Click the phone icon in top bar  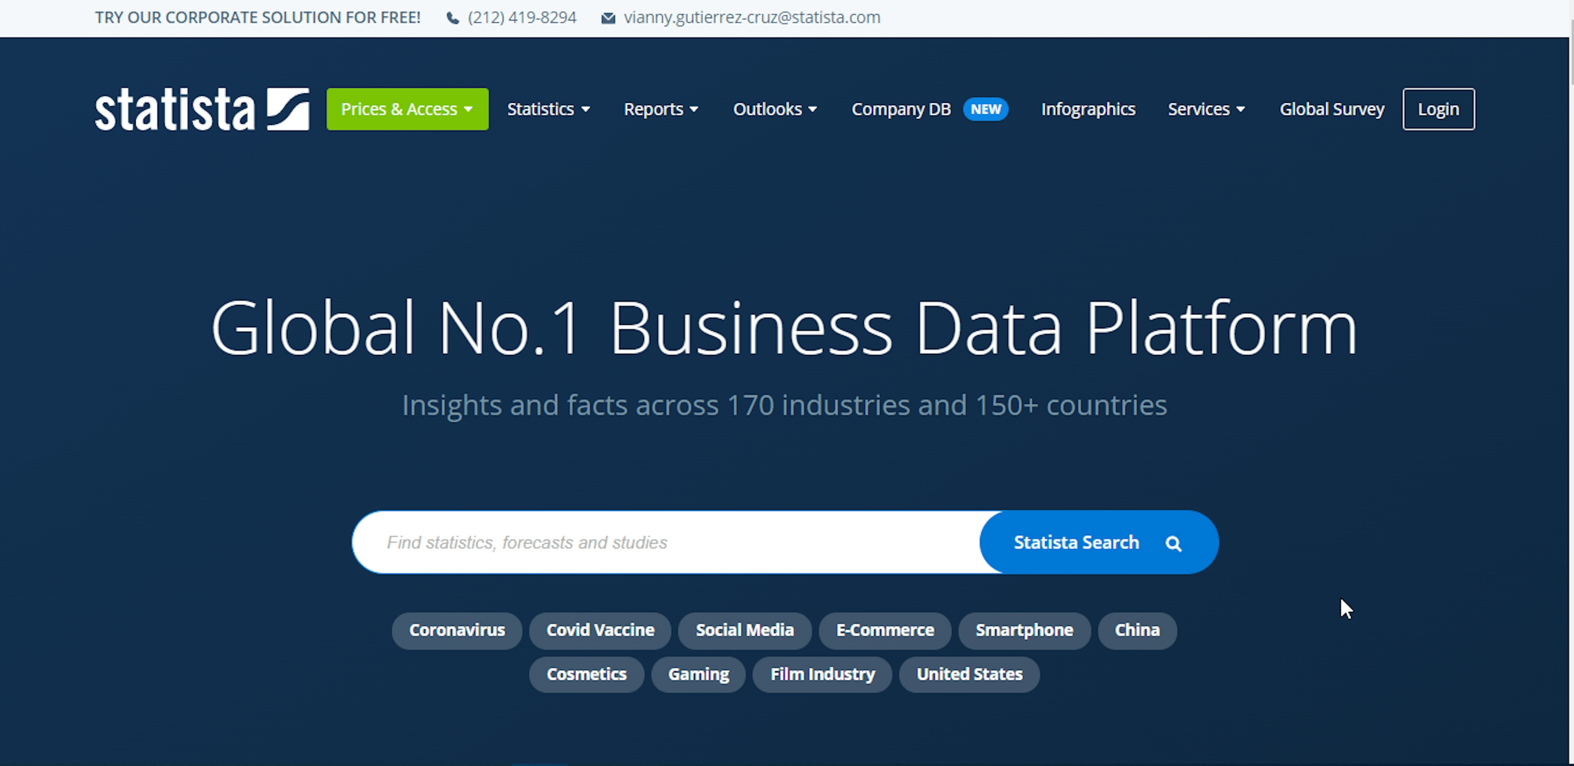point(453,18)
